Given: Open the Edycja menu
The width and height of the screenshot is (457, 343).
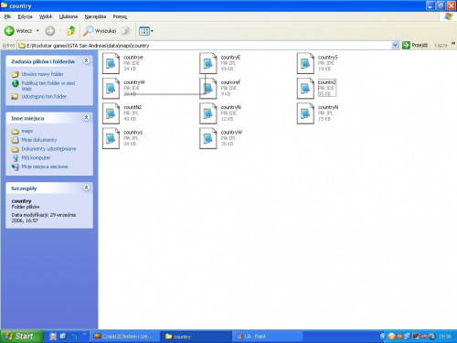Looking at the screenshot, I should (x=25, y=16).
